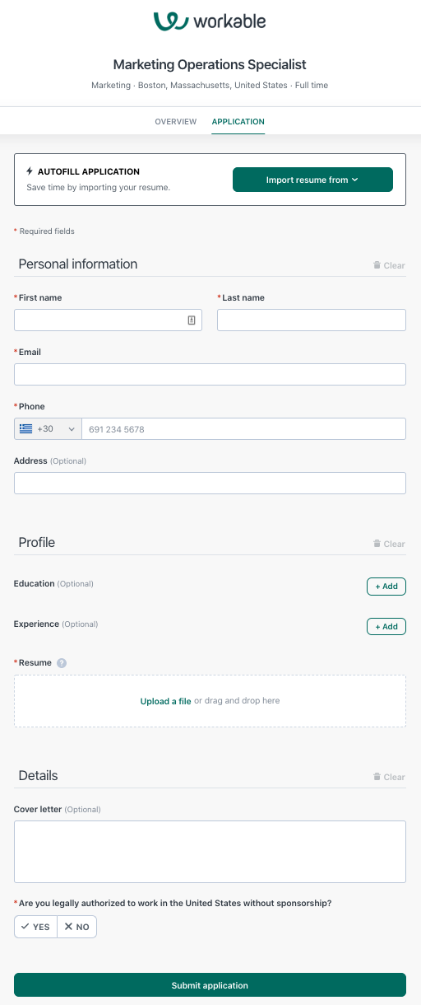This screenshot has width=421, height=1005.
Task: Expand the +30 phone country code selector
Action: [48, 429]
